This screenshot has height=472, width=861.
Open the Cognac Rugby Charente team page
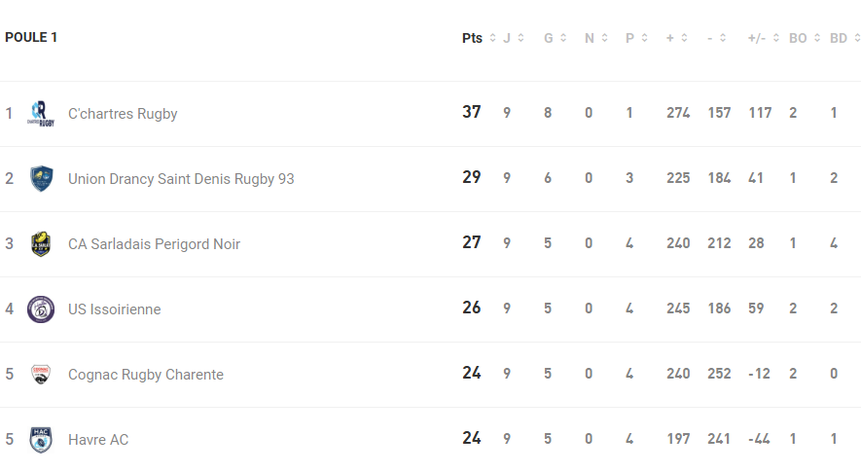146,375
